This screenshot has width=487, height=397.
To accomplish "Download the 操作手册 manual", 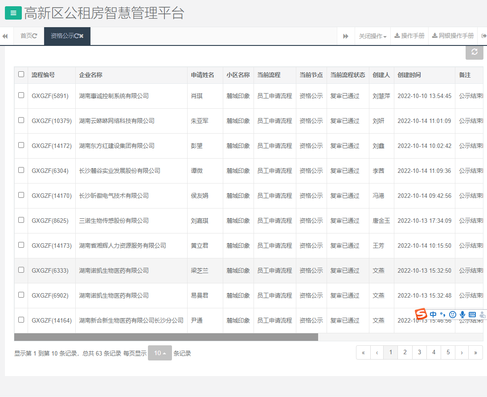I will coord(409,36).
